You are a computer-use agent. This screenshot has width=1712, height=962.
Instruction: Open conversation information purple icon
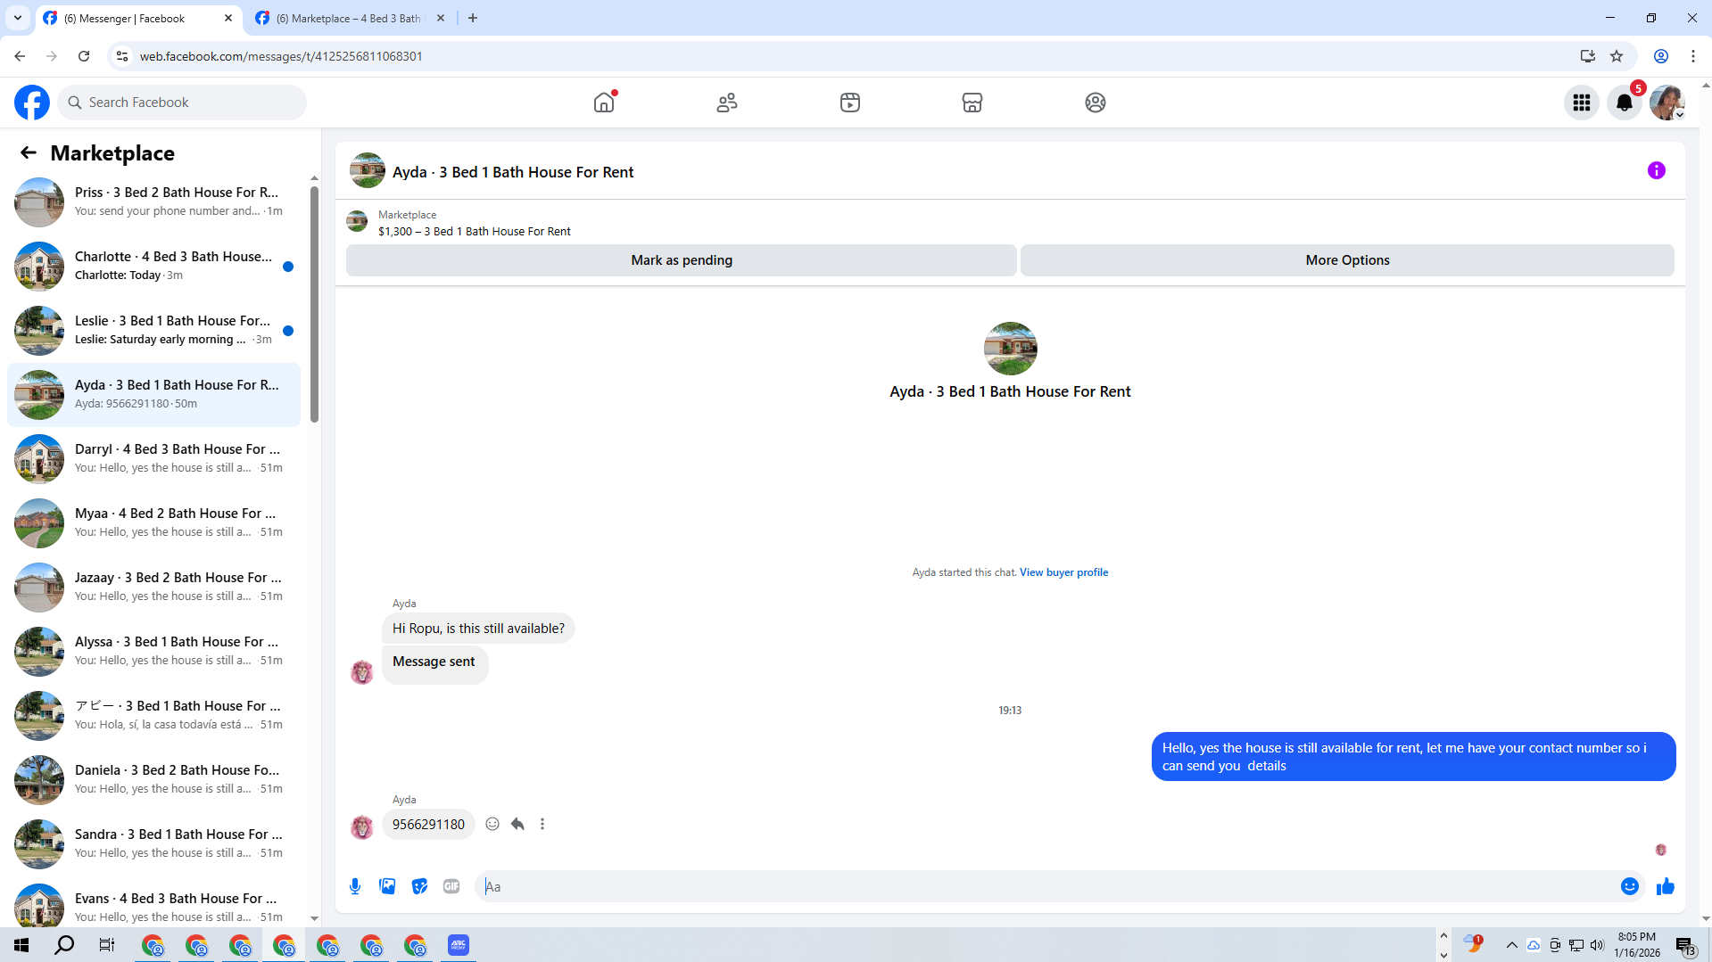(1657, 170)
